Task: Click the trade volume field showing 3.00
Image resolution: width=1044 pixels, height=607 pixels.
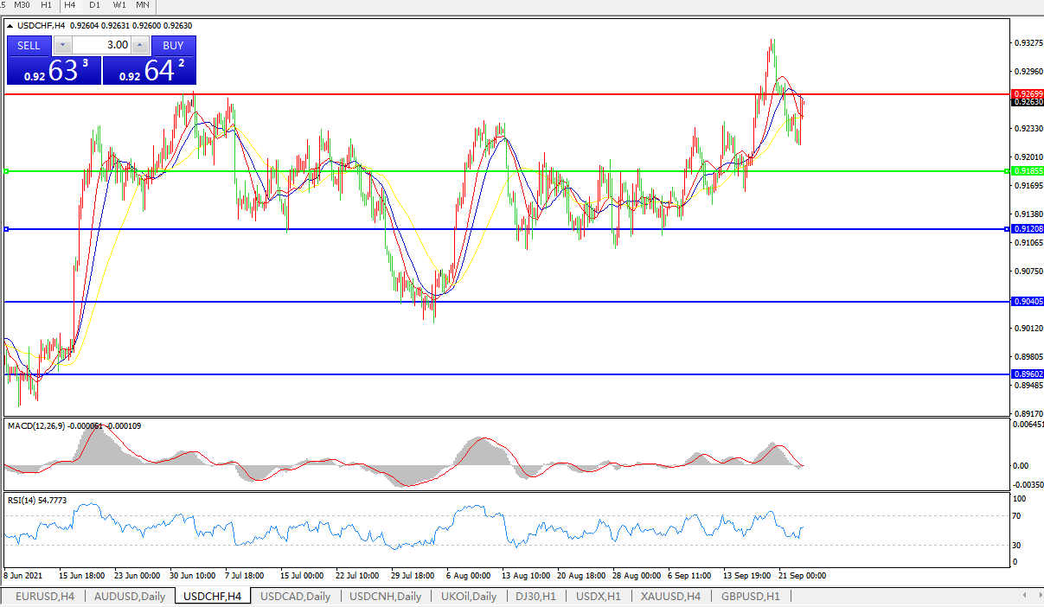Action: point(102,45)
